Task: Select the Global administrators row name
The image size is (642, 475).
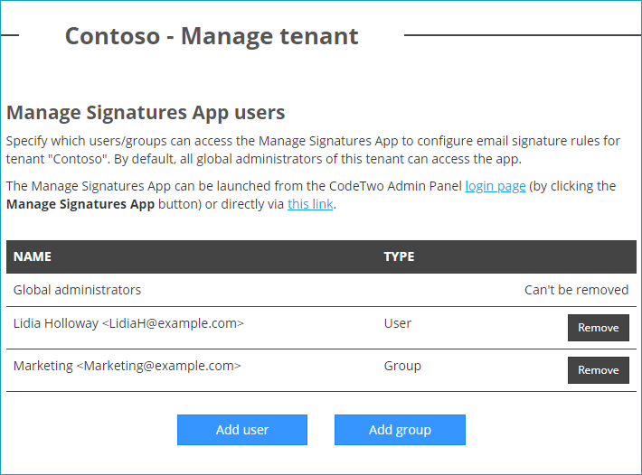Action: [77, 290]
